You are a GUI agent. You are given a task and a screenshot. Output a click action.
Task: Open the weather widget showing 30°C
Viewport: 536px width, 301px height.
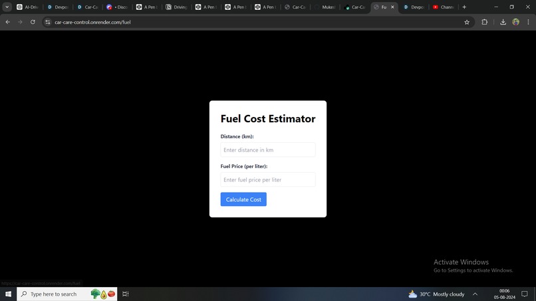pyautogui.click(x=436, y=294)
